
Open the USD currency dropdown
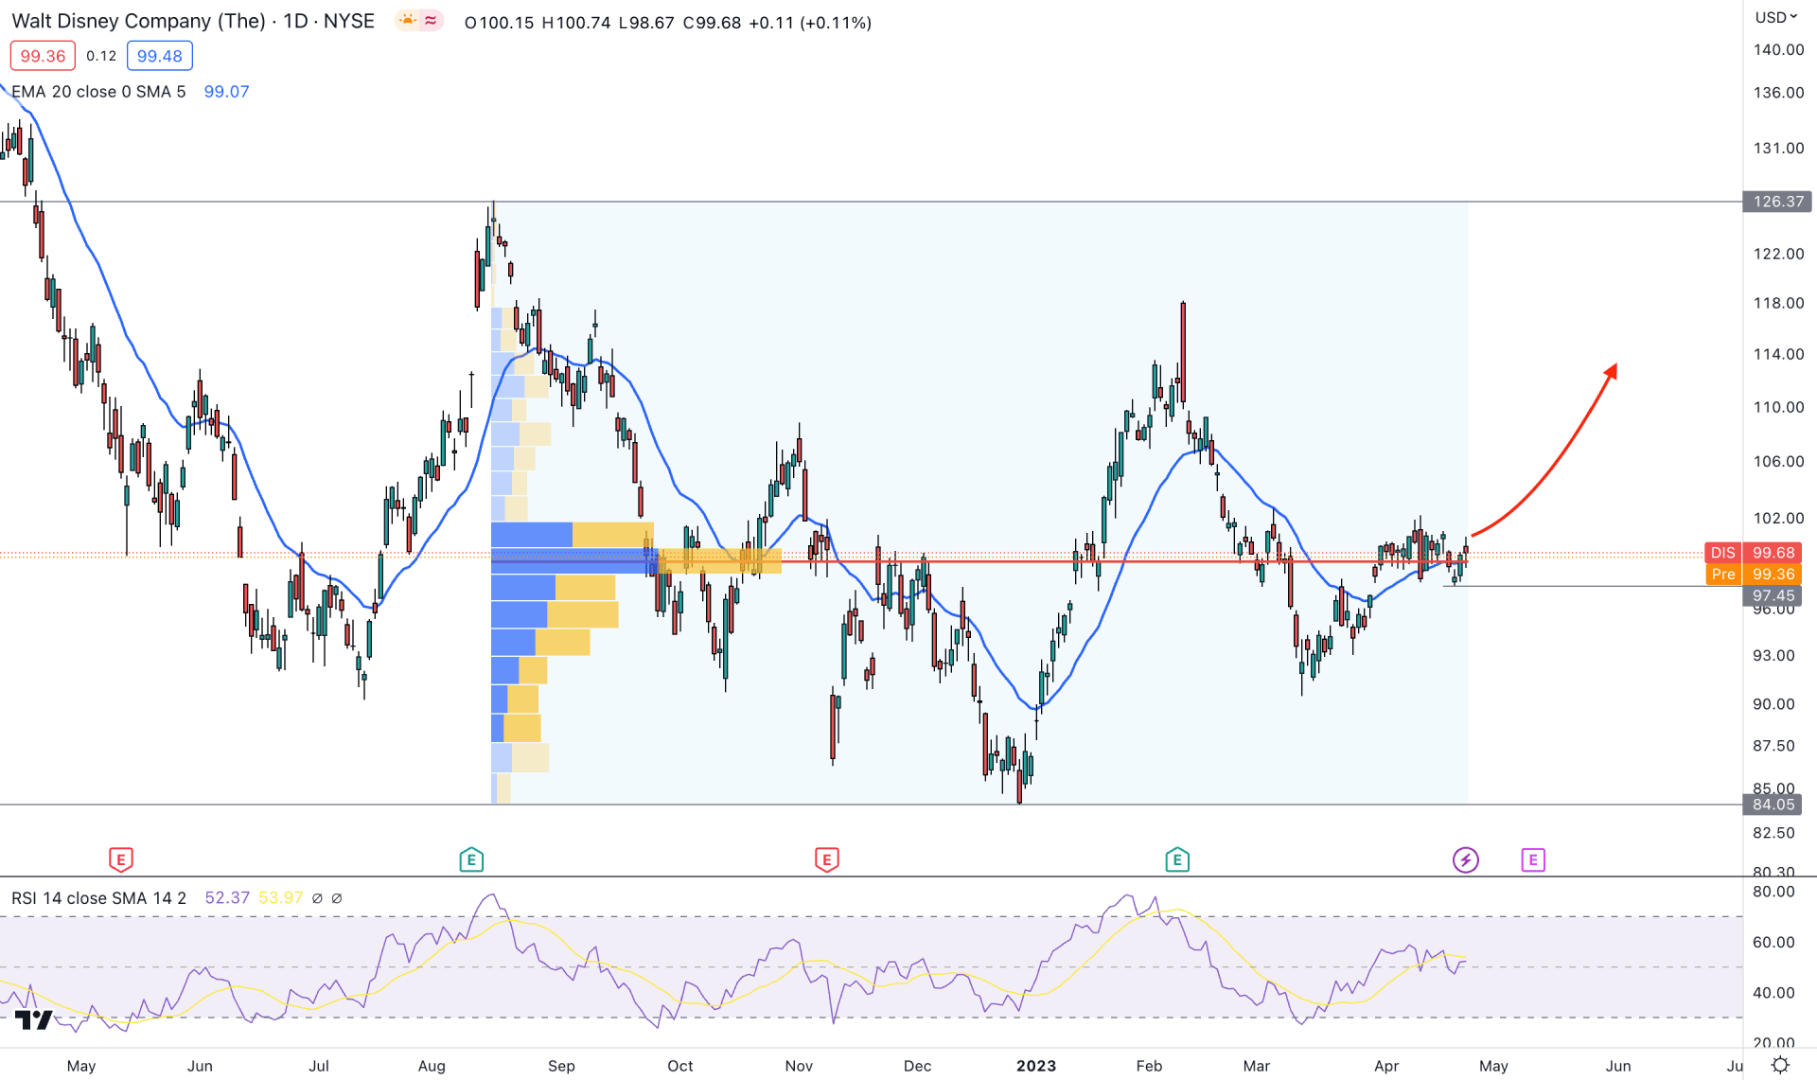[x=1775, y=17]
